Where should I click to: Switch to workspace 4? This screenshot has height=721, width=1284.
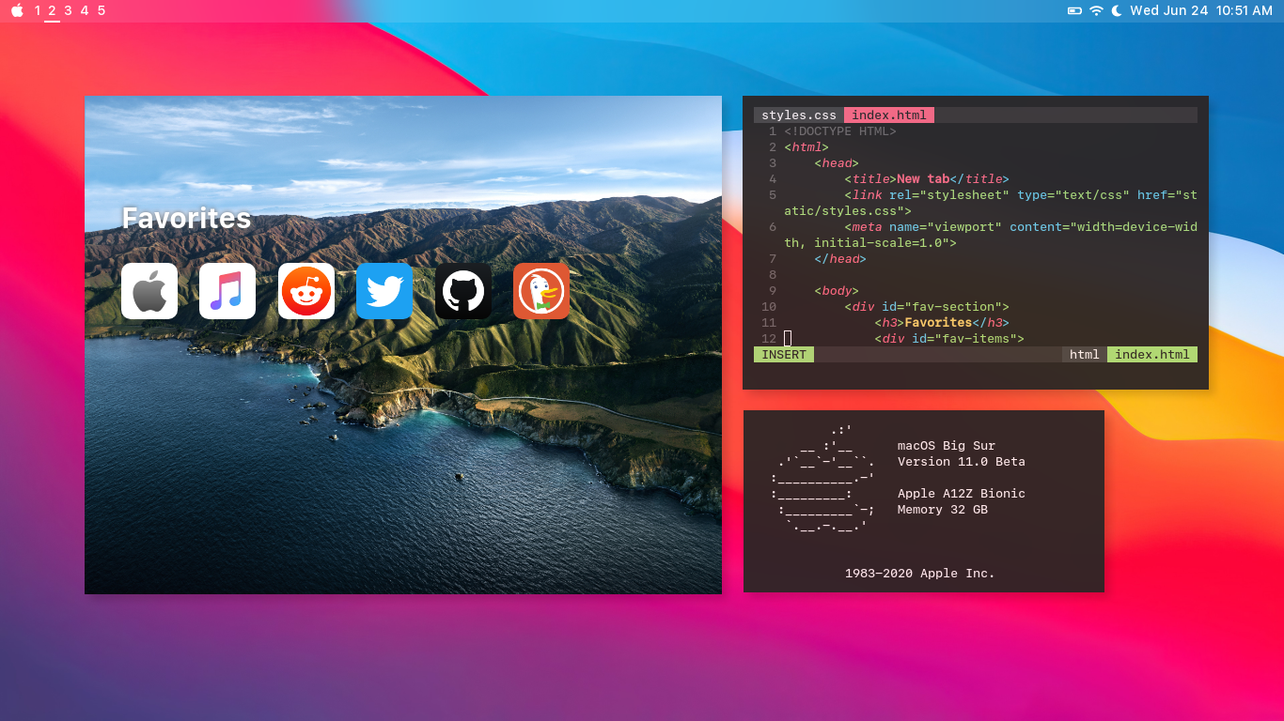(x=85, y=10)
